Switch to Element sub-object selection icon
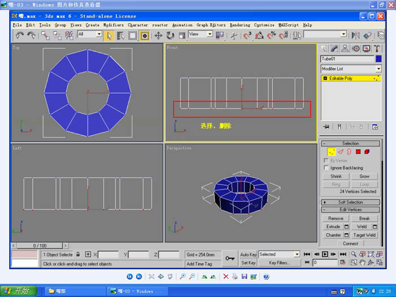This screenshot has height=297, width=396. [367, 152]
